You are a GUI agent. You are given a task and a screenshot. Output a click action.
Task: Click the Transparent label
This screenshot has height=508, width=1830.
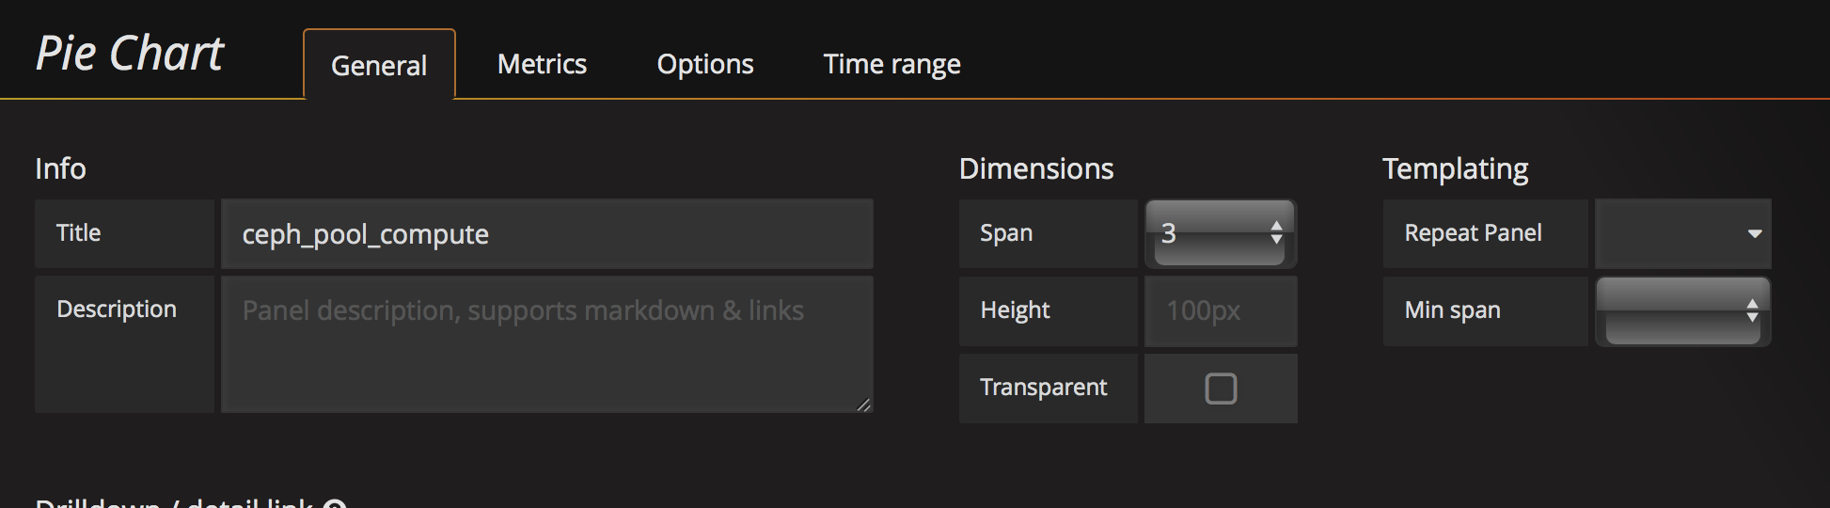pyautogui.click(x=1044, y=388)
